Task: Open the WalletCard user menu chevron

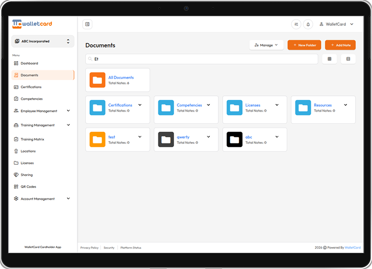Action: 351,24
